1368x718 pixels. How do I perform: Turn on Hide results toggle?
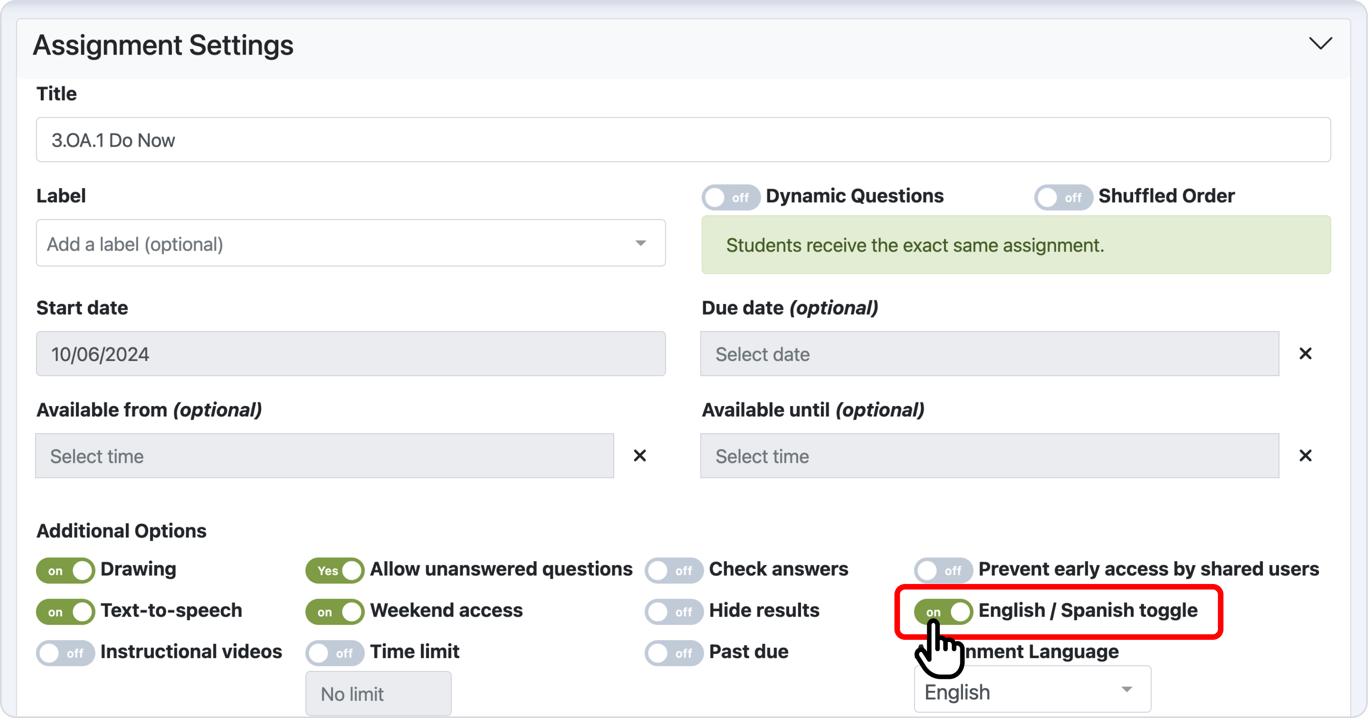point(674,612)
